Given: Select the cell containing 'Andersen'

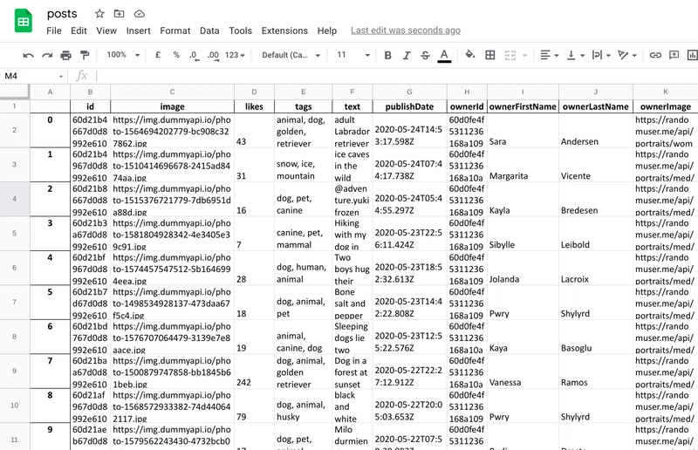Looking at the screenshot, I should [x=596, y=131].
